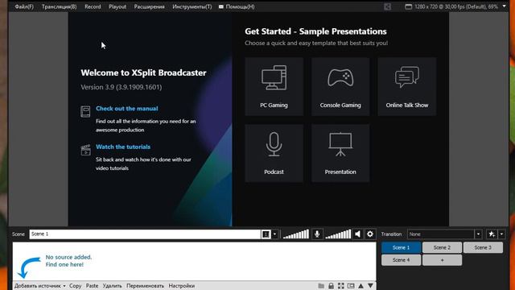
Task: Open the Check out the manual link
Action: pos(127,109)
